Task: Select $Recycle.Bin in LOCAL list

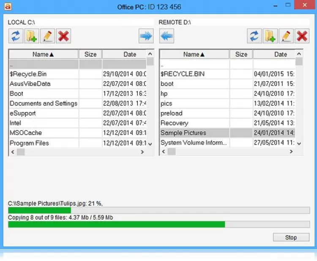Action: click(x=78, y=74)
